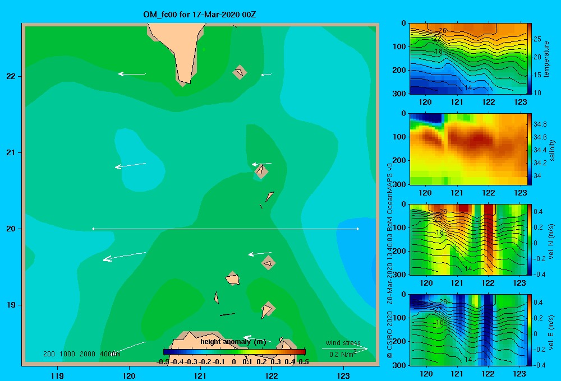Click the main map longitude label '119'

(57, 376)
